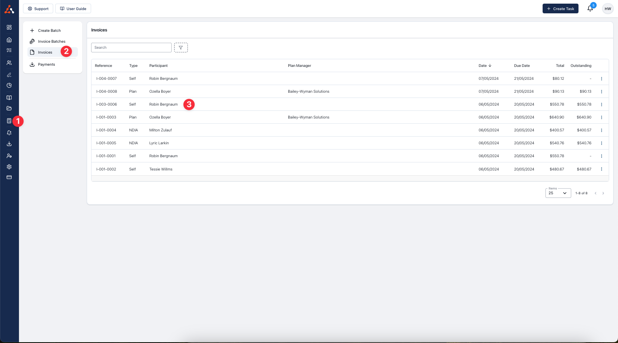Viewport: 618px width, 343px height.
Task: Open the card payments icon at sidebar bottom
Action: (x=9, y=177)
